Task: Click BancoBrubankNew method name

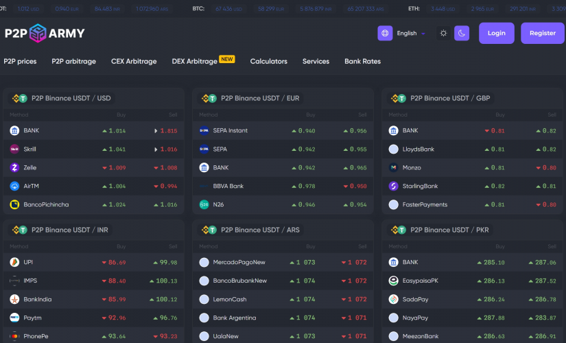Action: 240,281
